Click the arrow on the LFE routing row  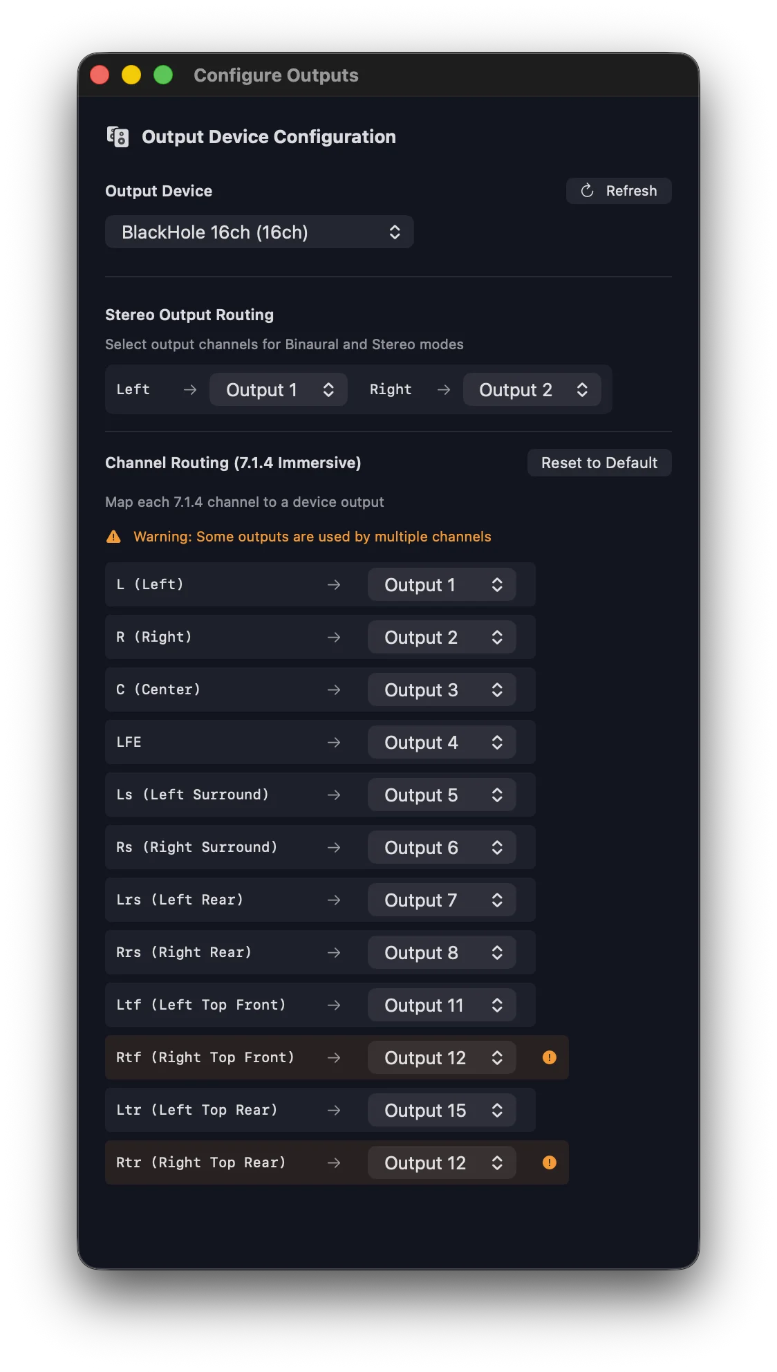click(x=334, y=742)
